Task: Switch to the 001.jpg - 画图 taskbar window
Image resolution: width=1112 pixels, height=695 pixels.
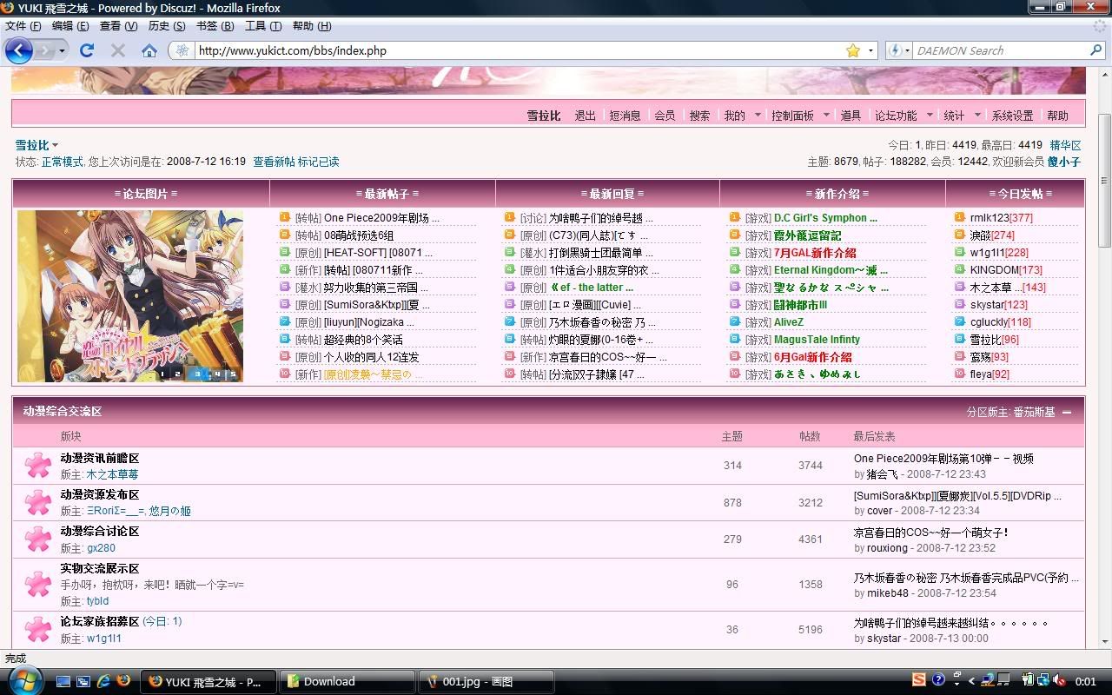Action: (x=486, y=681)
